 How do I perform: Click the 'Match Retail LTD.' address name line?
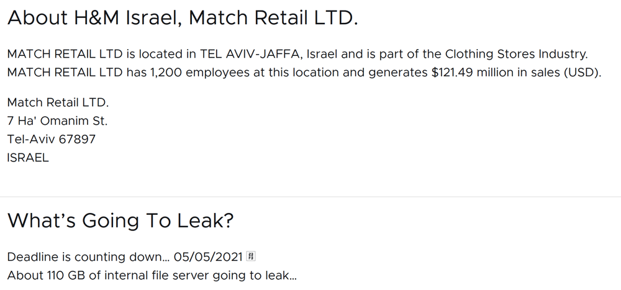coord(58,102)
